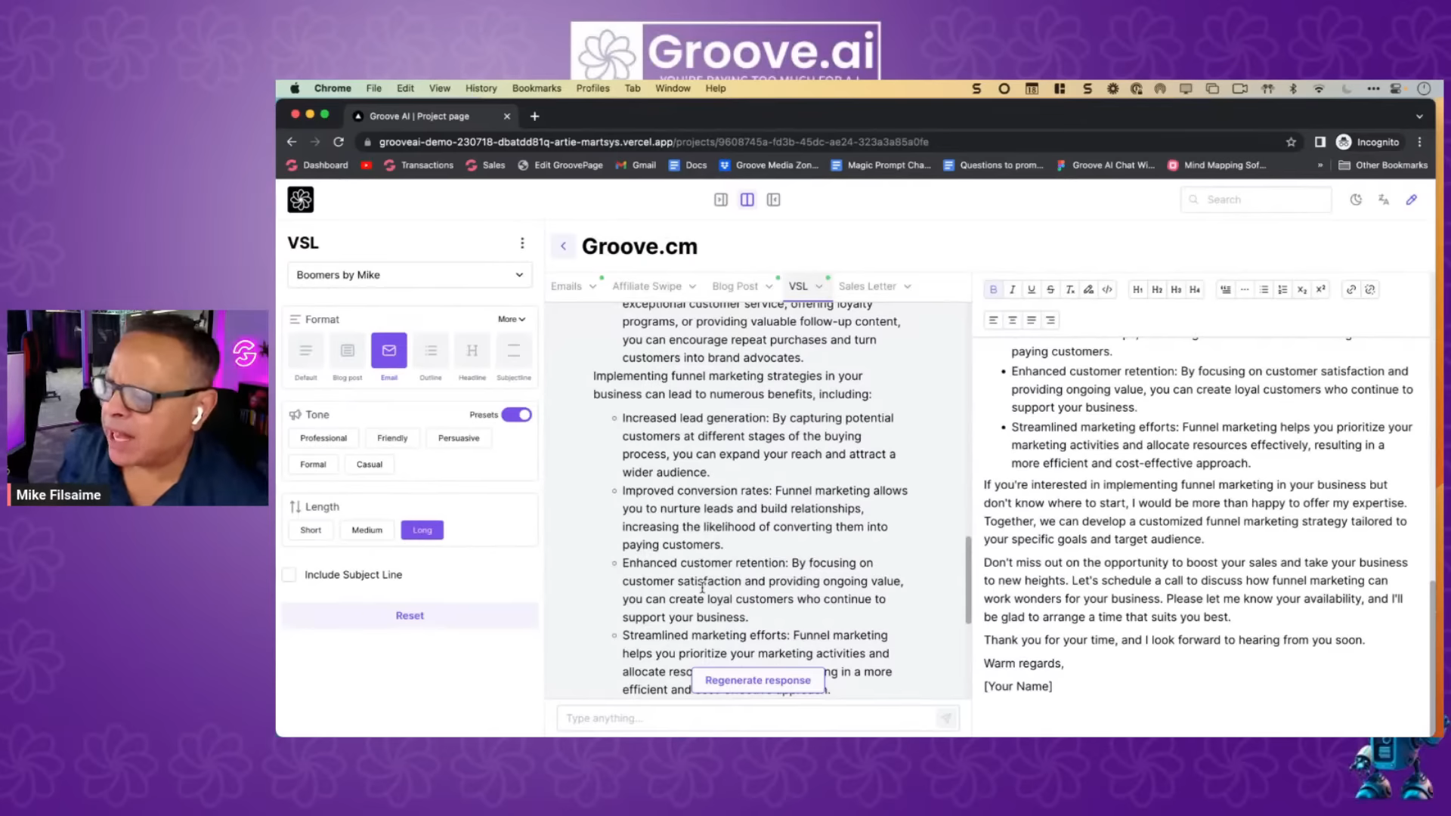Screen dimensions: 1451x816
Task: Set length to Long
Action: tap(422, 530)
